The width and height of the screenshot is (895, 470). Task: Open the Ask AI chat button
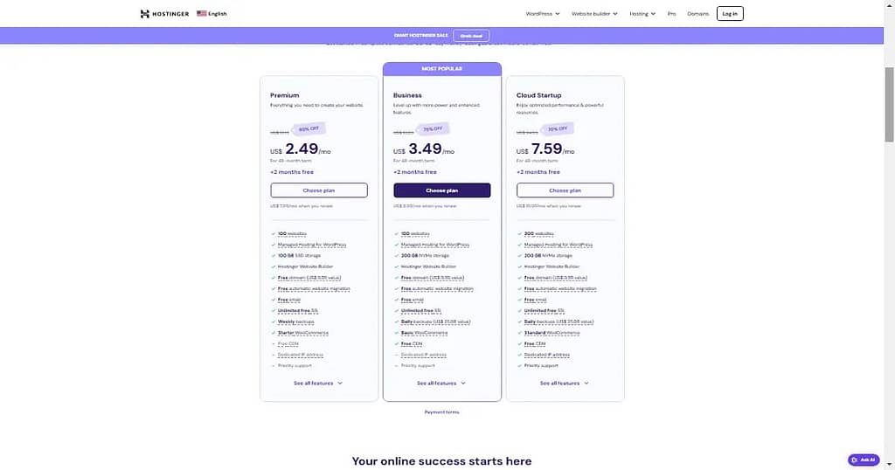[x=863, y=460]
